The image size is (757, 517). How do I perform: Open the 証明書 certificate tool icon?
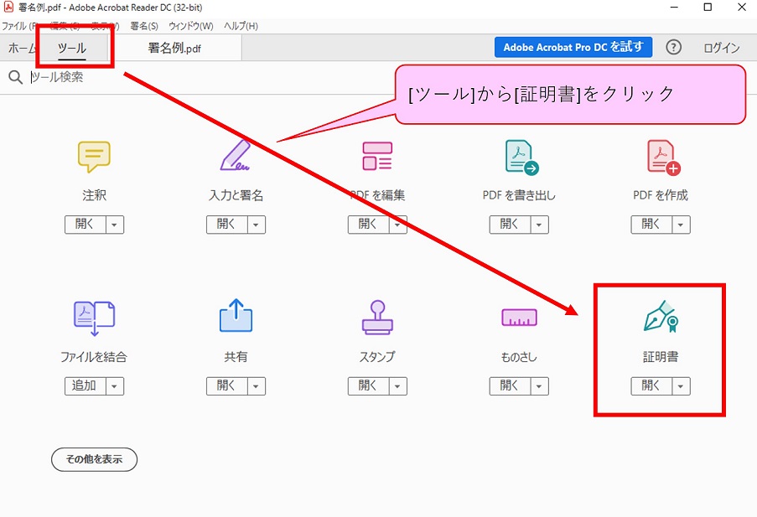[661, 318]
